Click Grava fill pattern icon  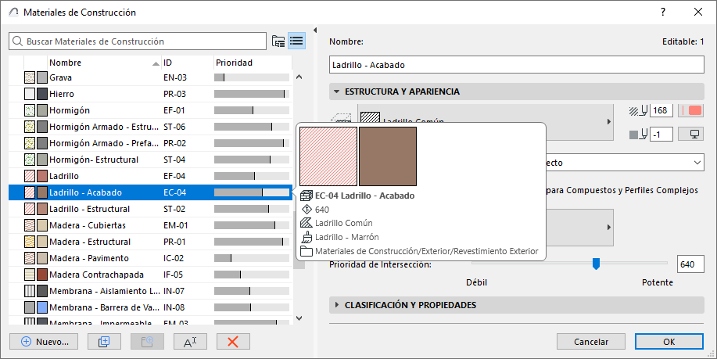30,77
